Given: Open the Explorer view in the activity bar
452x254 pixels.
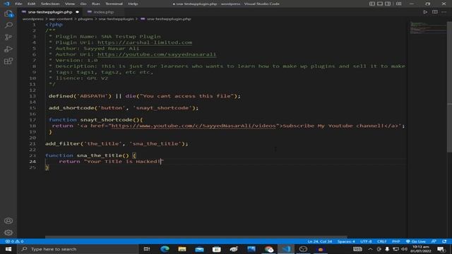Looking at the screenshot, I should tap(8, 13).
